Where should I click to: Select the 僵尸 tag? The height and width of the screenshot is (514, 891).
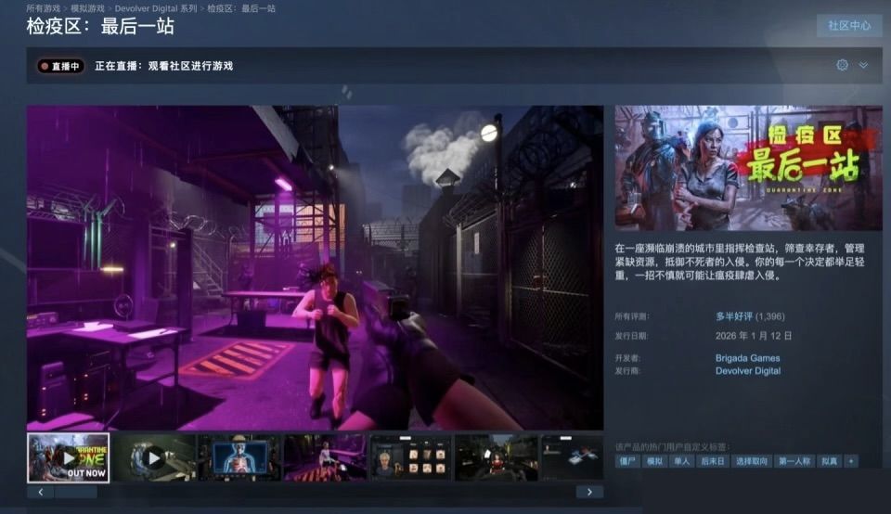(x=627, y=461)
